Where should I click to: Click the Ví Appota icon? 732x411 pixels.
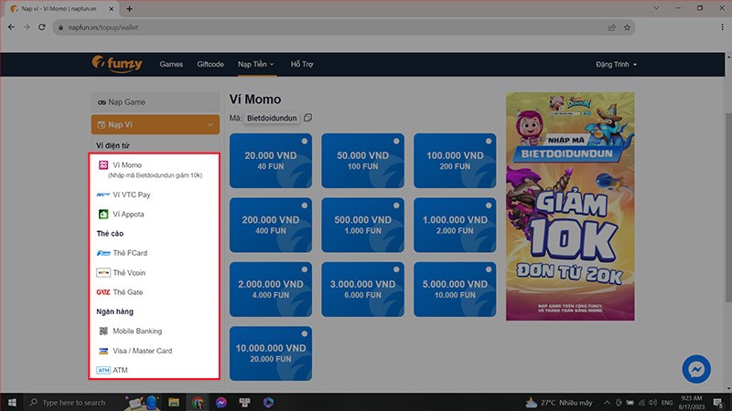(x=103, y=214)
